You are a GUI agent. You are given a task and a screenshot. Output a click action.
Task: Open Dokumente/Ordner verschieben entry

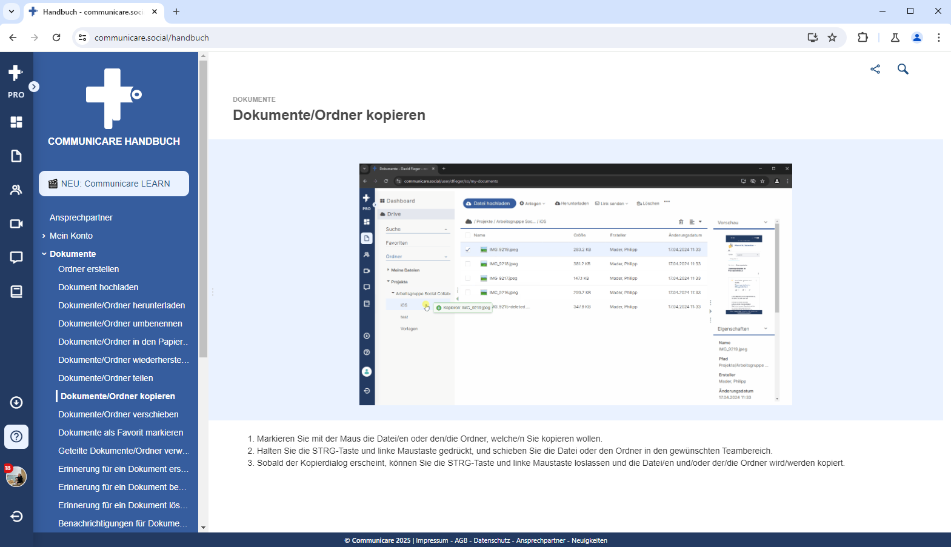118,414
